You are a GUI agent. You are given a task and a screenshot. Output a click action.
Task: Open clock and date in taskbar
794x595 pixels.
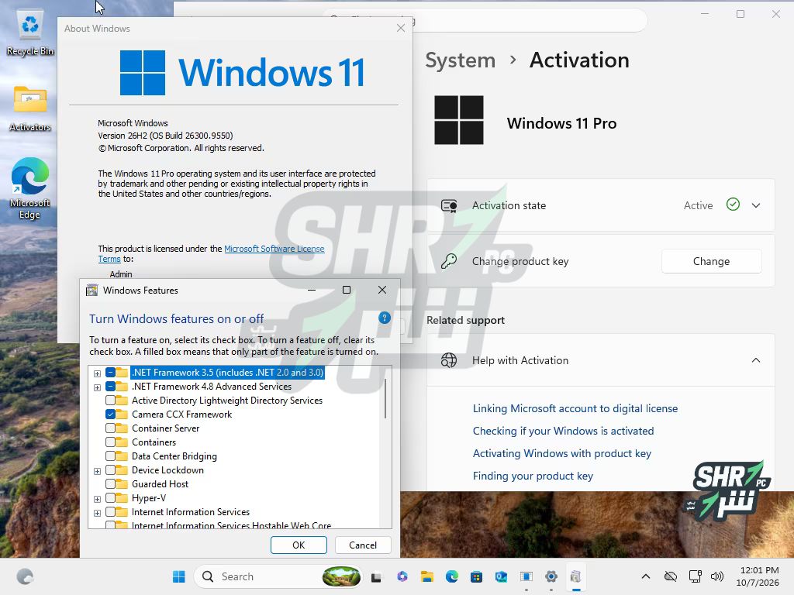758,576
